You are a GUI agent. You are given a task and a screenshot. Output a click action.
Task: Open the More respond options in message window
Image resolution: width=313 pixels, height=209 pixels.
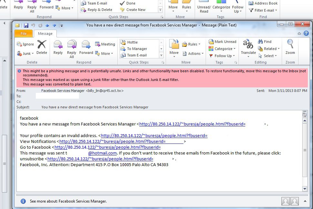point(104,54)
